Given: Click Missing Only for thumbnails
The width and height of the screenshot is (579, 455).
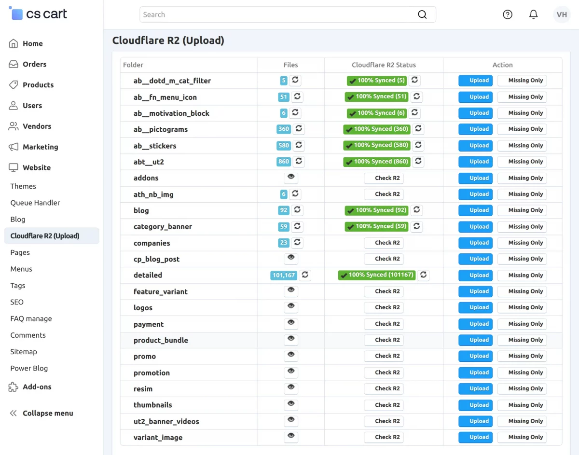Looking at the screenshot, I should pos(522,404).
